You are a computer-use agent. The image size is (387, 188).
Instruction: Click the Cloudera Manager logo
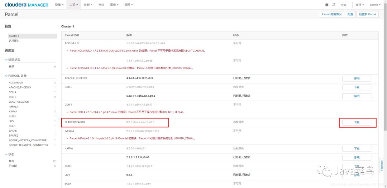[x=27, y=5]
